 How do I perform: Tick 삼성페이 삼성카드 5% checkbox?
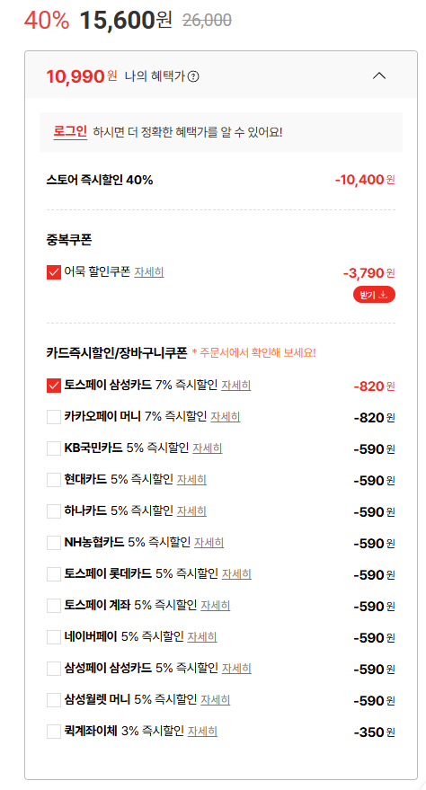(x=54, y=668)
